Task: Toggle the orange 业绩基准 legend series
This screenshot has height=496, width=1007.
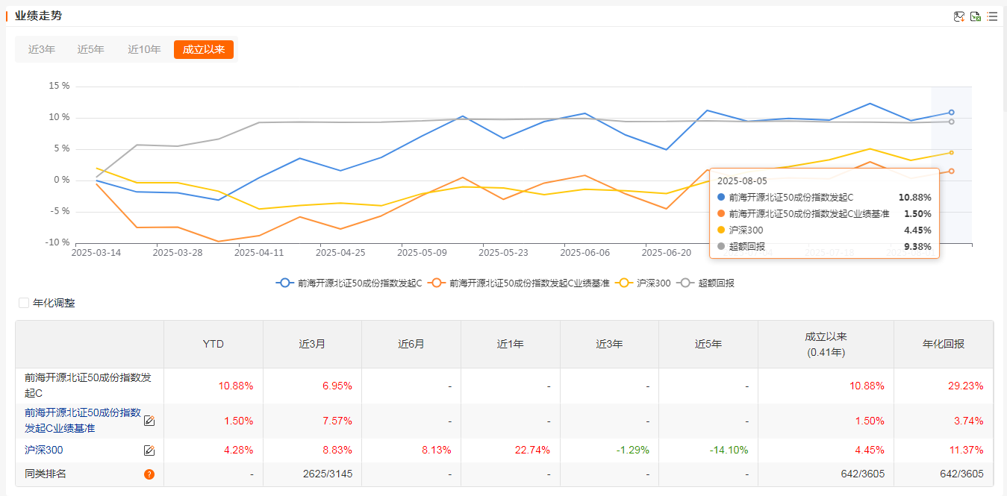Action: tap(520, 283)
